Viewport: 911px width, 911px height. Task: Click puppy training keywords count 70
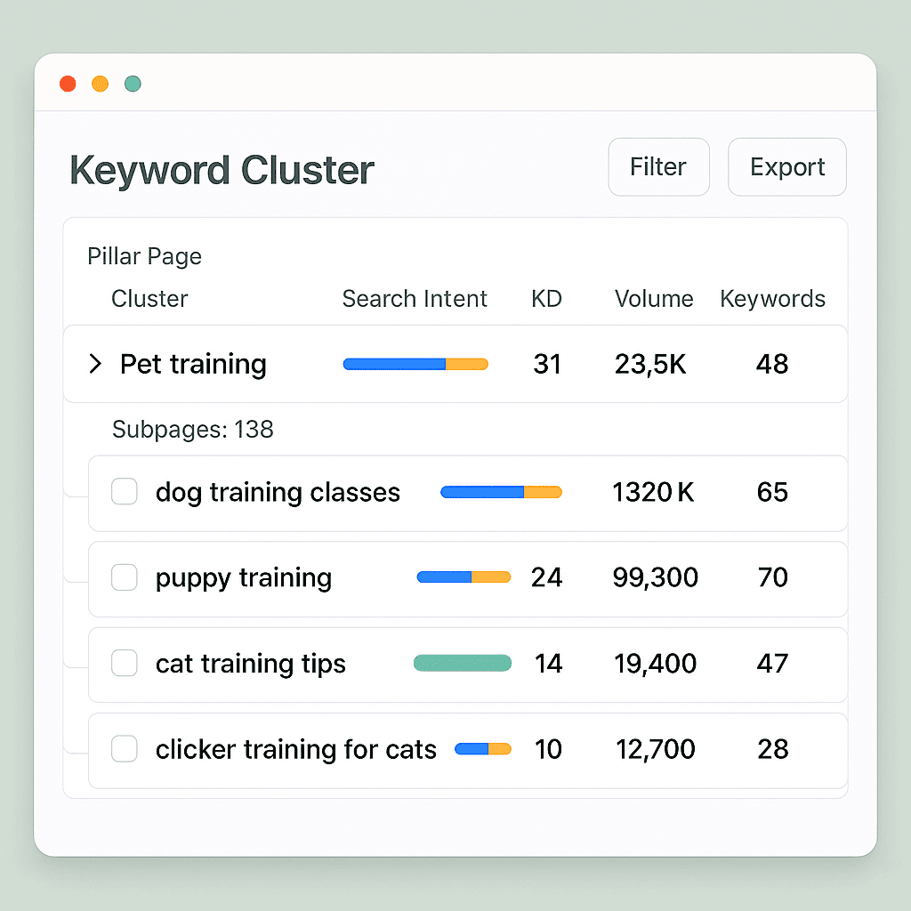pyautogui.click(x=773, y=577)
